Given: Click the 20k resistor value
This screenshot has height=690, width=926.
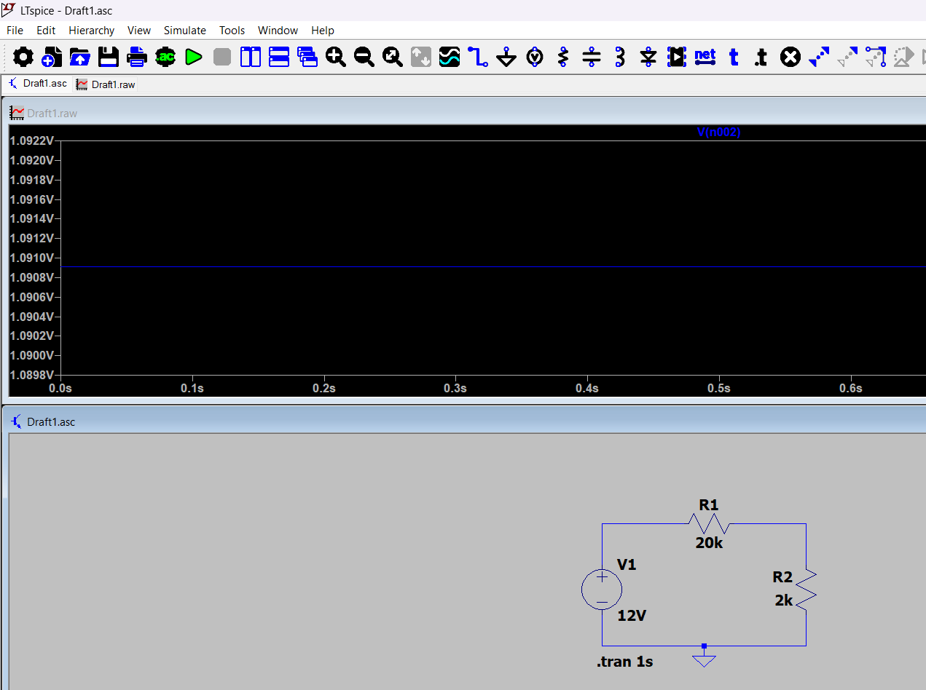Looking at the screenshot, I should (x=710, y=542).
